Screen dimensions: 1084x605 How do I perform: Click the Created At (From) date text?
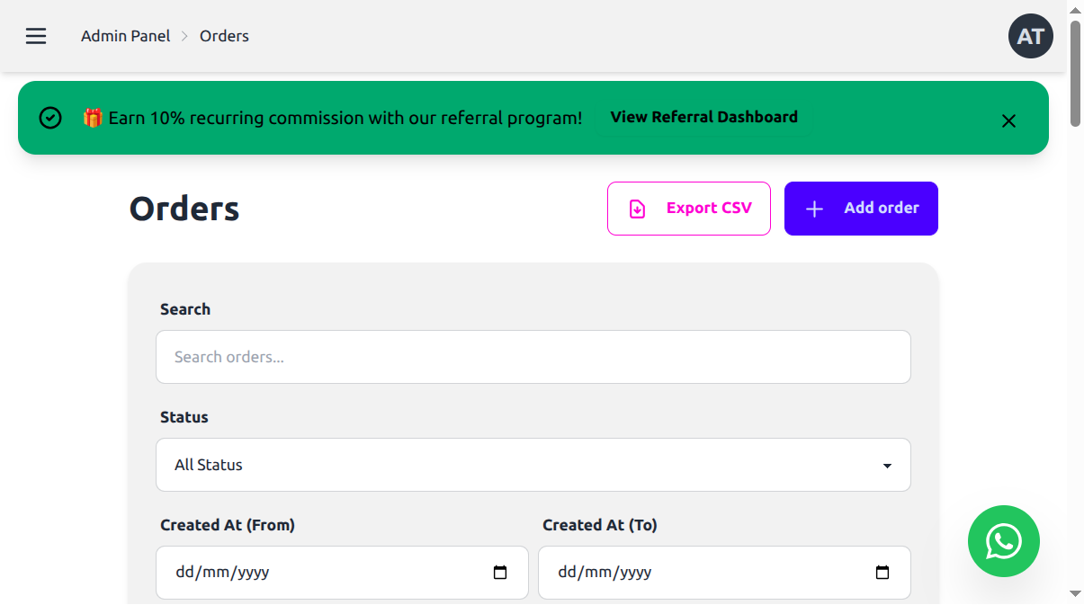(222, 573)
